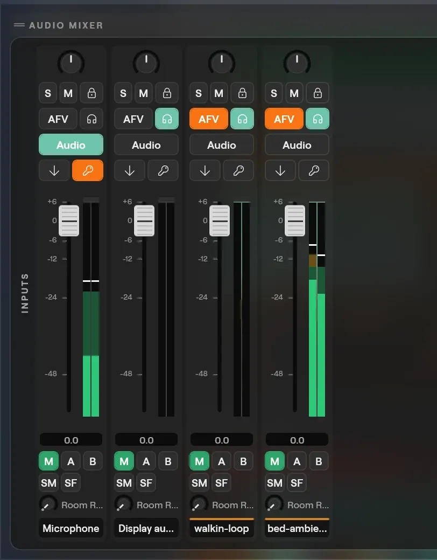Click the walkin-loop volume fader handle

tap(220, 221)
